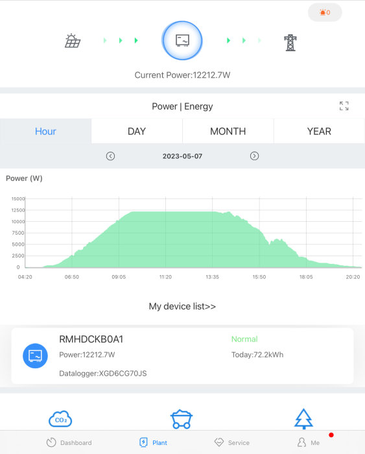Tap the Power | Energy heading
The height and width of the screenshot is (454, 365).
(x=182, y=106)
